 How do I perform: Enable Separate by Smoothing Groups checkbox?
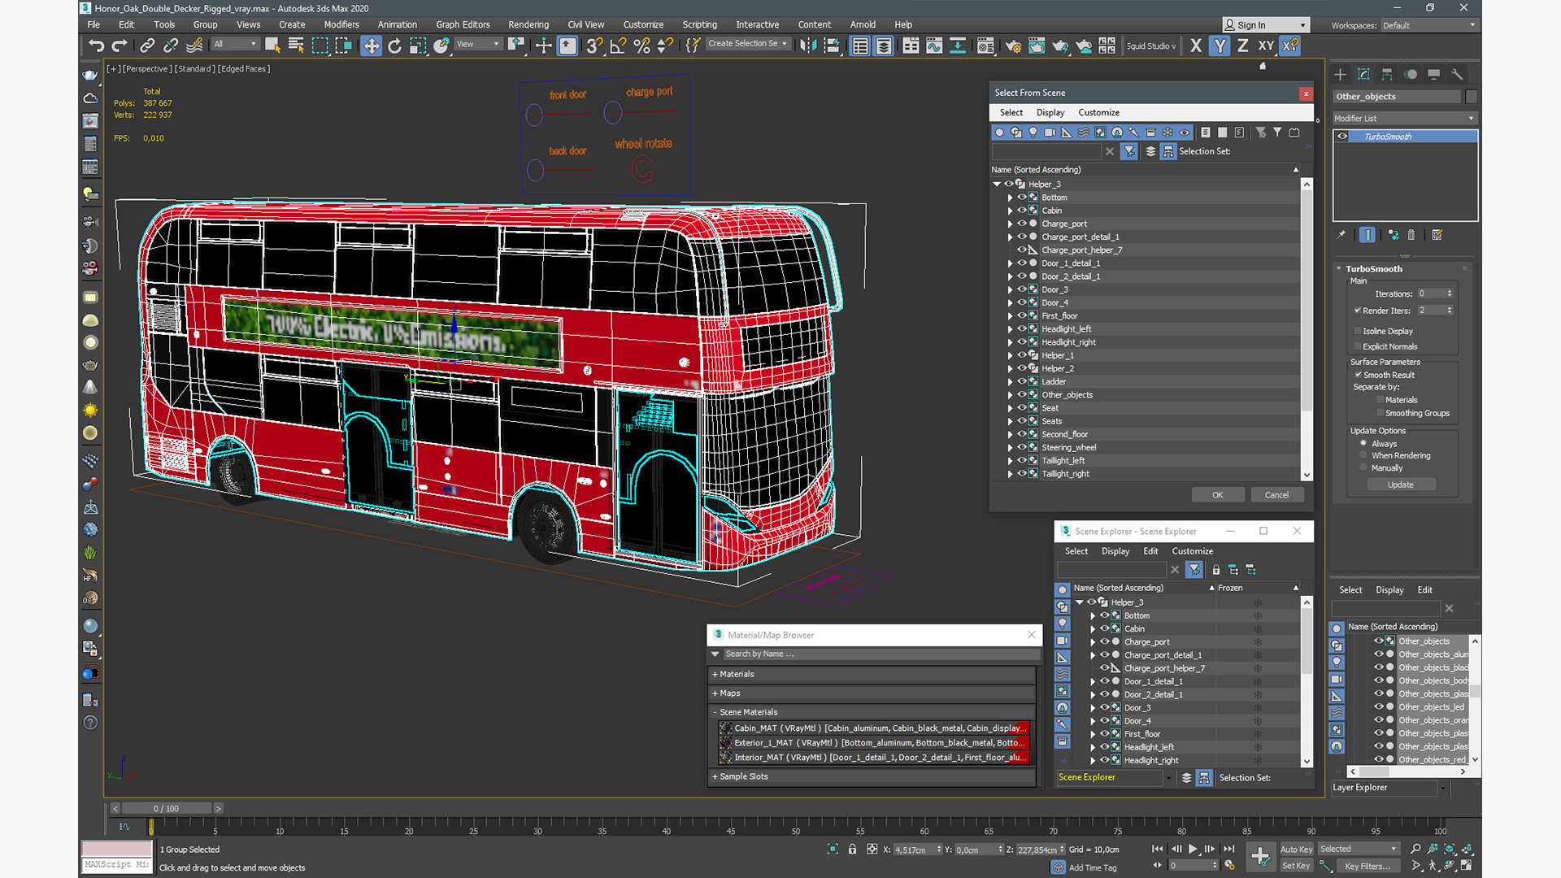point(1381,413)
